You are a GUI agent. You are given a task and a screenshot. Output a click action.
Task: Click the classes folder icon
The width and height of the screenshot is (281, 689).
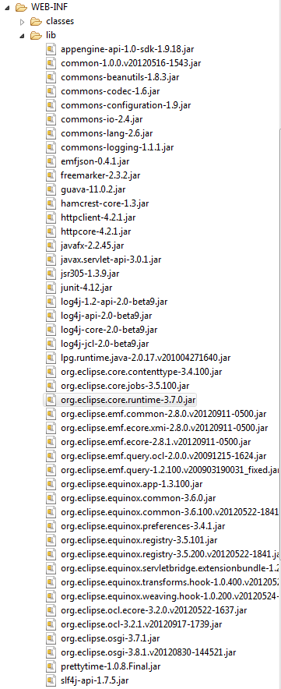pyautogui.click(x=36, y=21)
